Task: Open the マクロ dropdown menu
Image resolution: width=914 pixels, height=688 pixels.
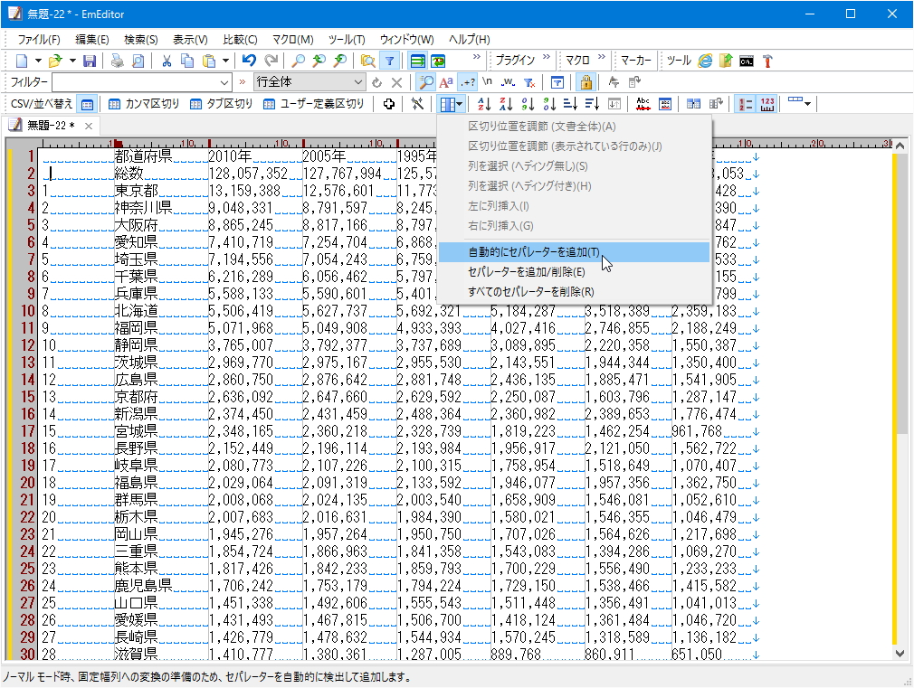Action: [576, 60]
